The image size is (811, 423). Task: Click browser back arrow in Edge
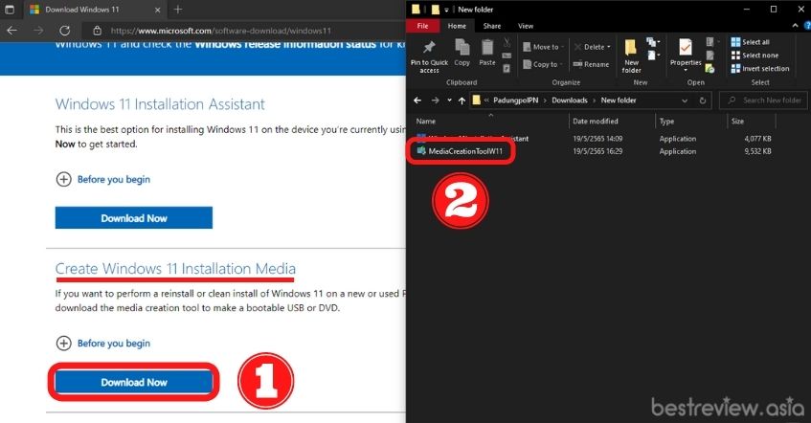coord(11,31)
